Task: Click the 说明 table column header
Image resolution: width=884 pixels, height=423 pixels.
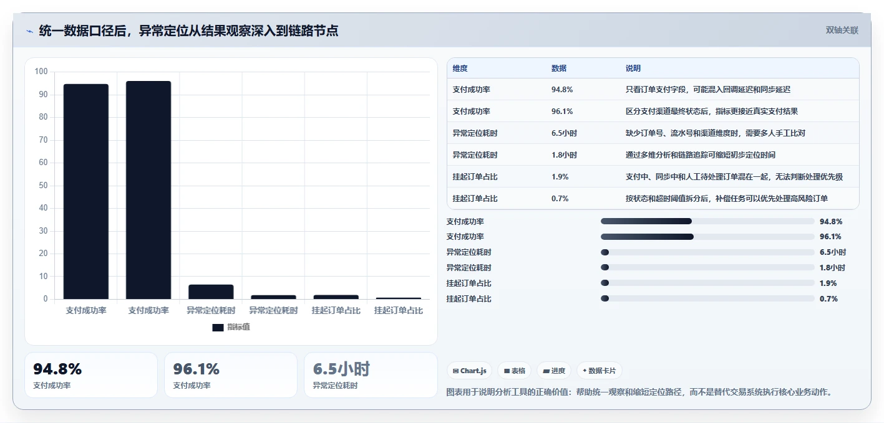Action: (633, 69)
